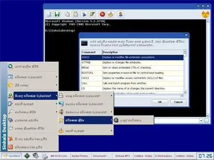Screen dimensions: 214x160
Task: Open start menu item with magnifying glass icon
Action: tap(33, 112)
